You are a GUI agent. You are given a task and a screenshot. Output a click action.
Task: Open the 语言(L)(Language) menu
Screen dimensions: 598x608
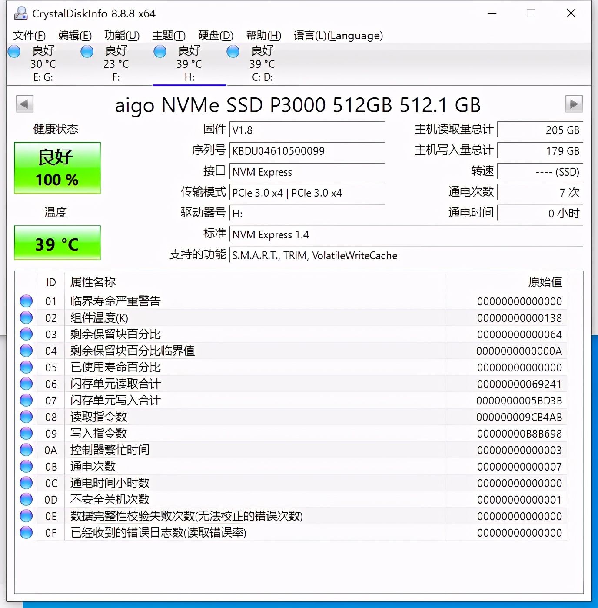pos(338,36)
